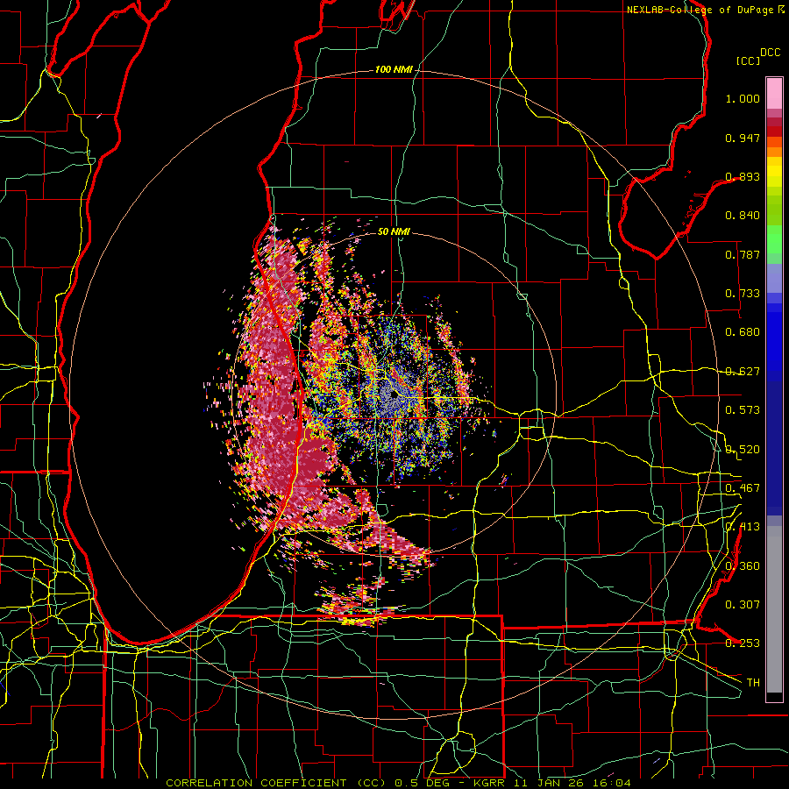Image resolution: width=789 pixels, height=789 pixels.
Task: Click the 0.253 scale value
Action: pyautogui.click(x=743, y=643)
